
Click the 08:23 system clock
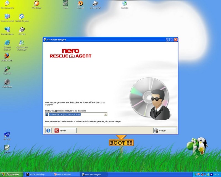coord(216,175)
